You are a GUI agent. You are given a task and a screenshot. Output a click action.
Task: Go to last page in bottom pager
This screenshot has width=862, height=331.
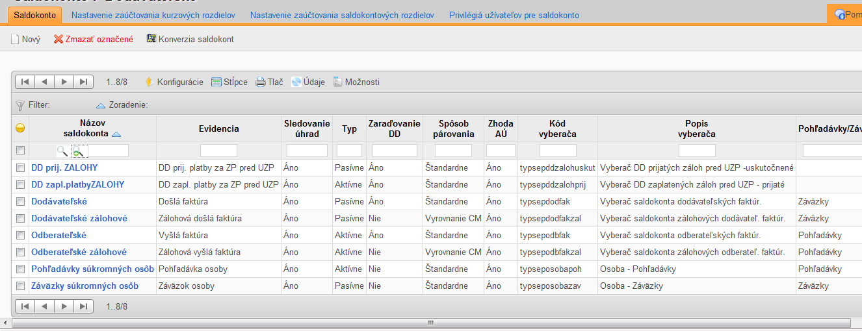pyautogui.click(x=83, y=306)
